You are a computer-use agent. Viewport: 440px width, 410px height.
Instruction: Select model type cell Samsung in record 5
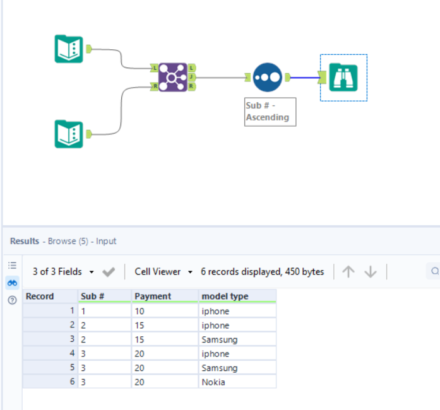coord(237,368)
